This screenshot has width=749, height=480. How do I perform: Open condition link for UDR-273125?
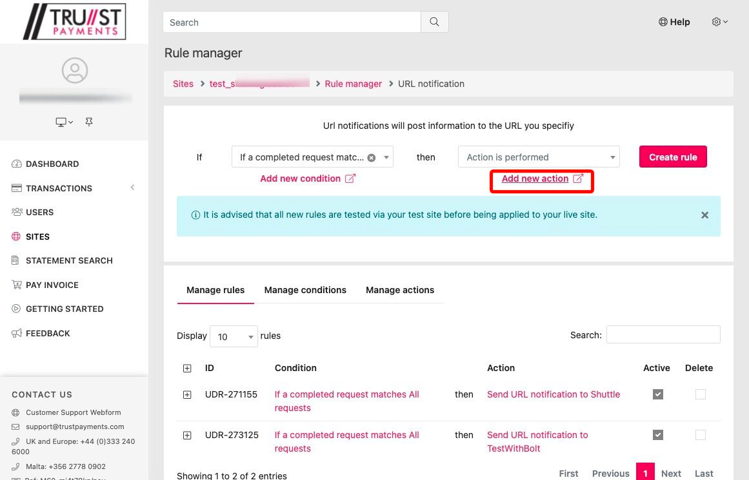tap(347, 441)
